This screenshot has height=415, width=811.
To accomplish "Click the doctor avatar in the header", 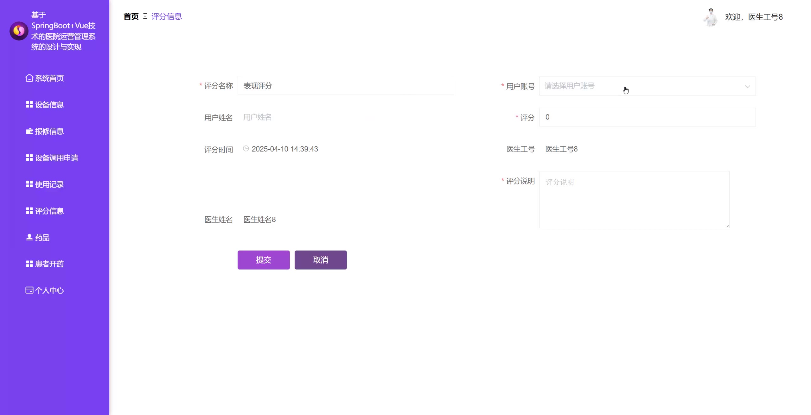I will click(x=711, y=17).
